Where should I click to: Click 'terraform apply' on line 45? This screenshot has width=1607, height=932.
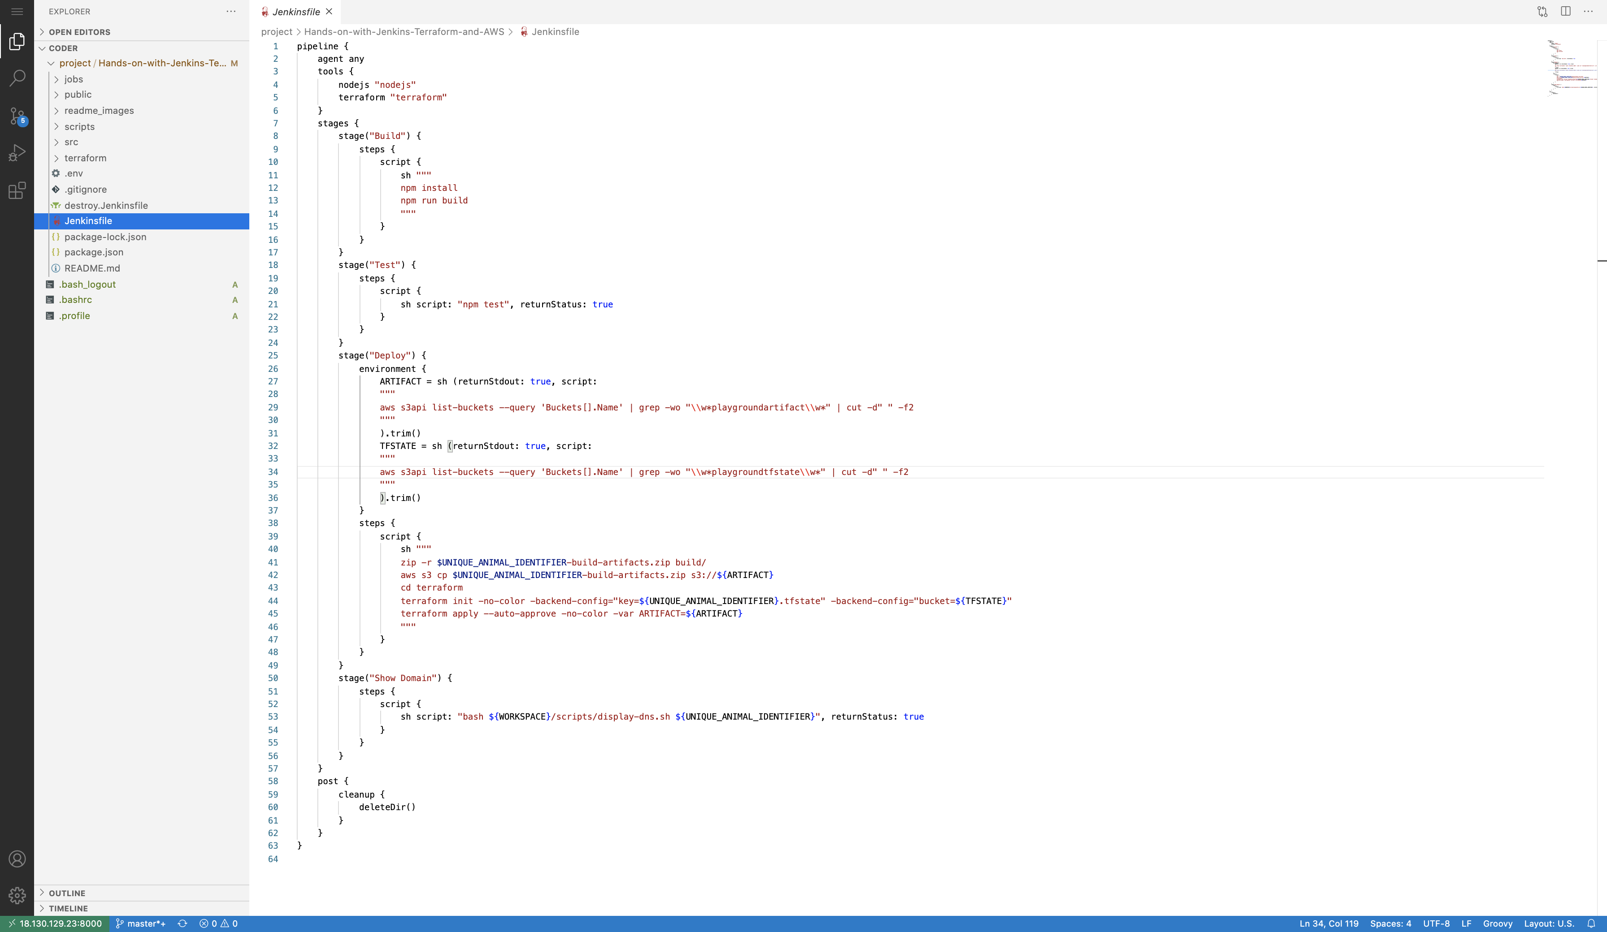coord(439,614)
